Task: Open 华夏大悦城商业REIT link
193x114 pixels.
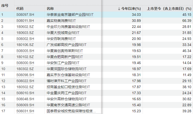Action: click(63, 33)
